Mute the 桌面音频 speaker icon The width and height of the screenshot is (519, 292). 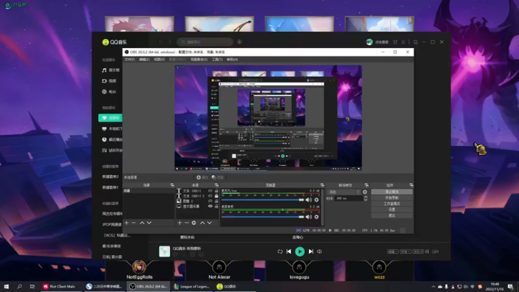coord(309,217)
